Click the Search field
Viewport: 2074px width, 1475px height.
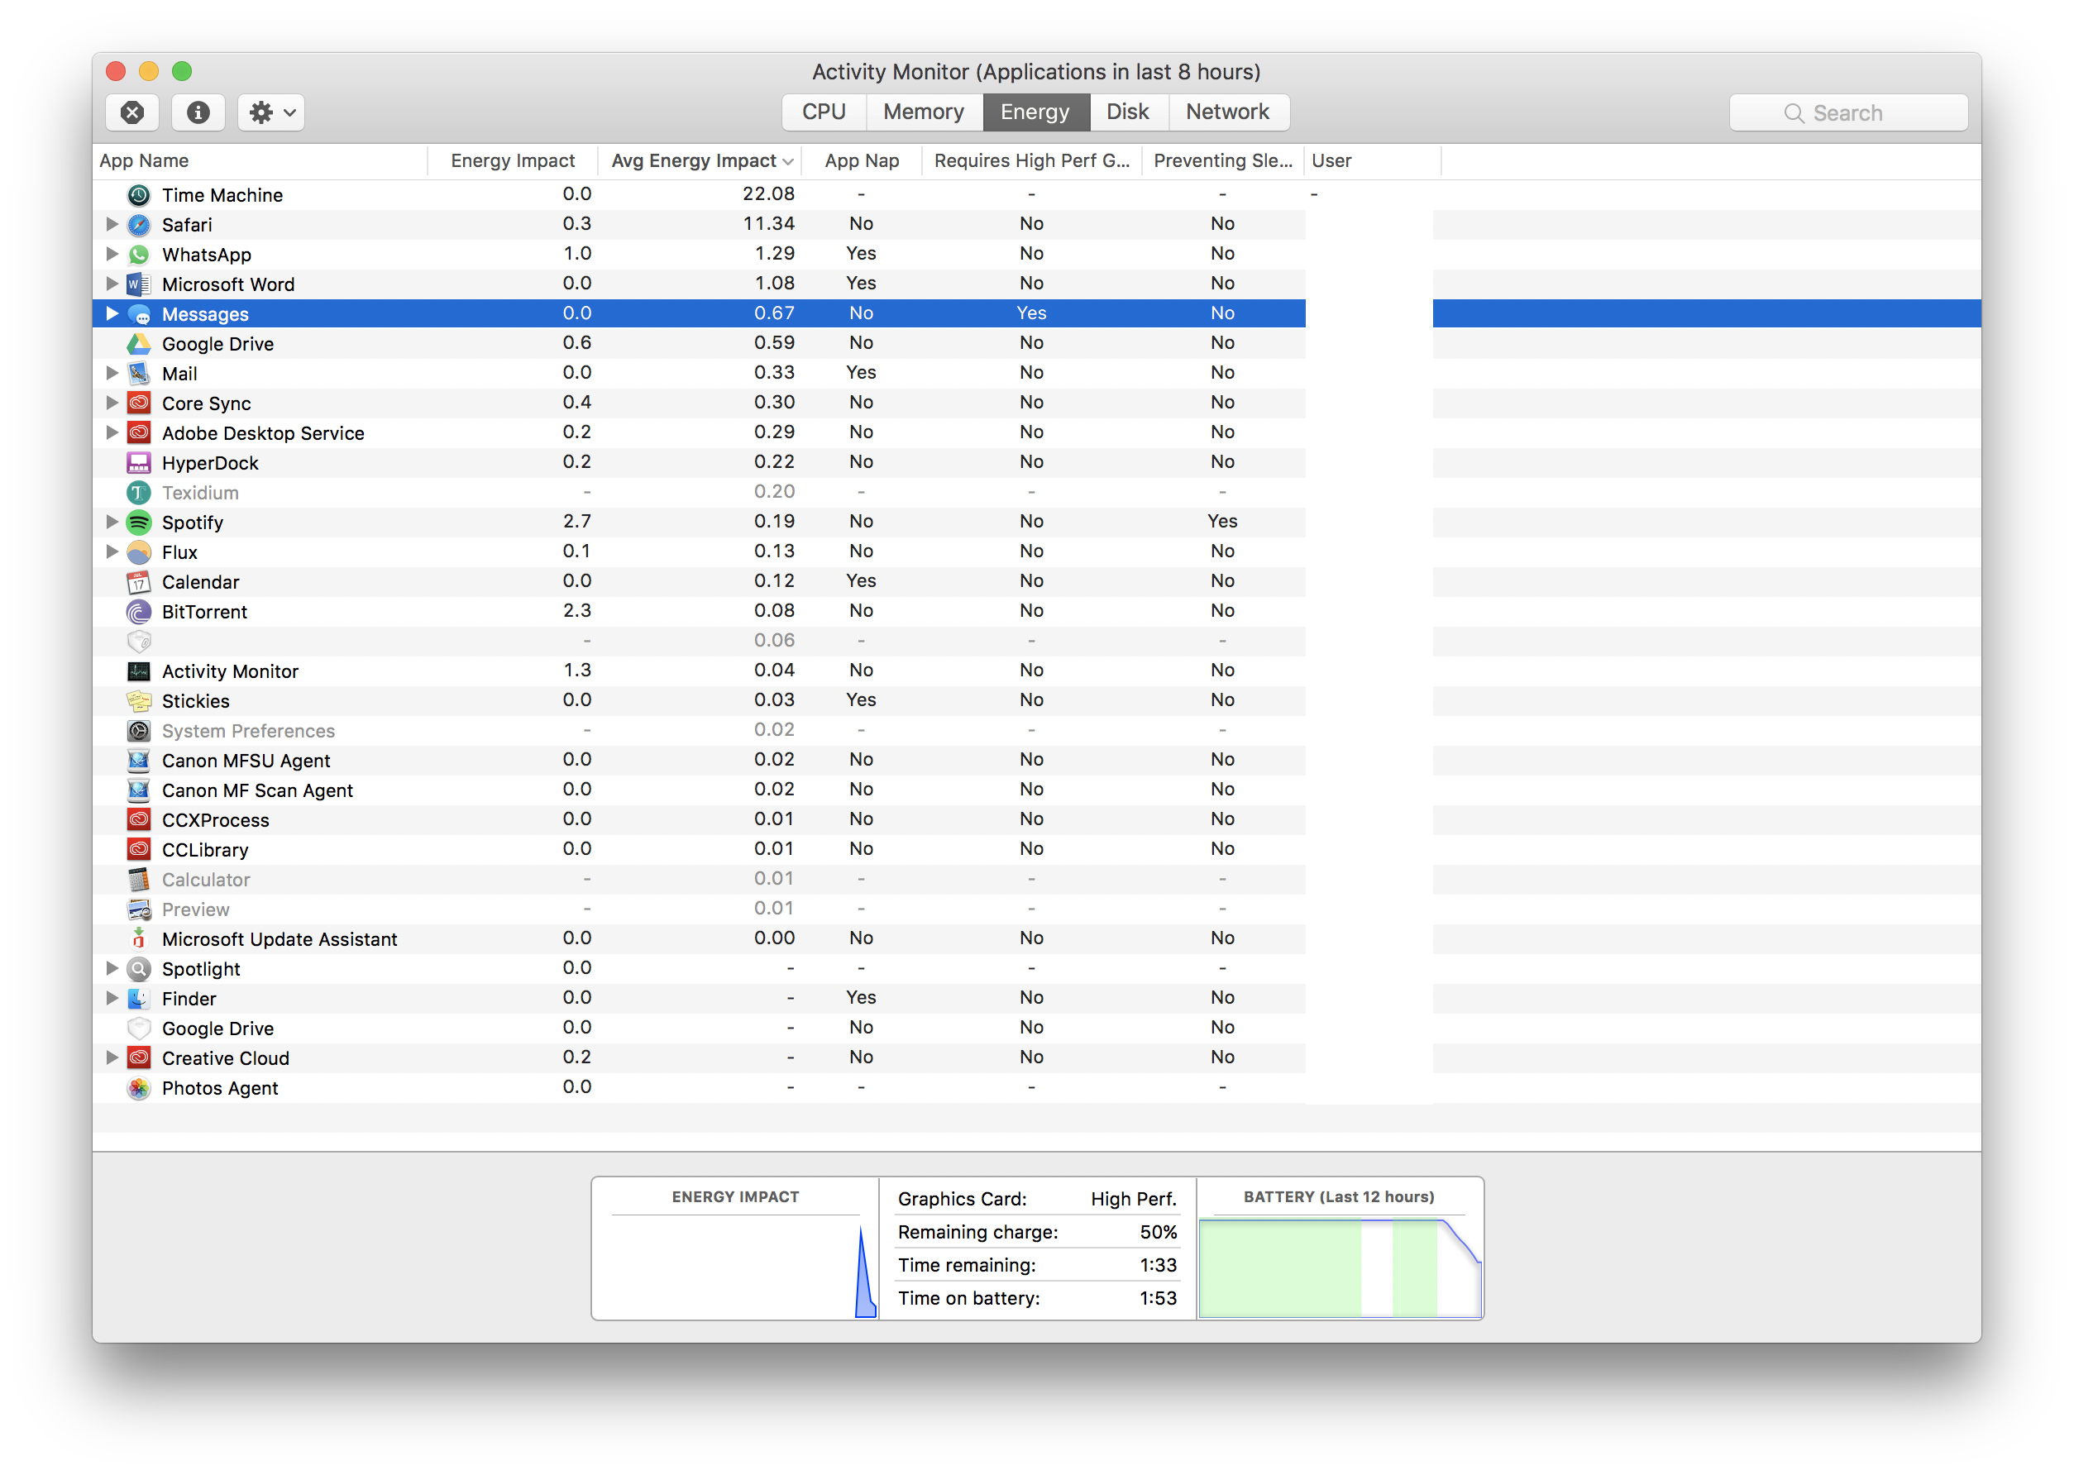click(x=1847, y=112)
